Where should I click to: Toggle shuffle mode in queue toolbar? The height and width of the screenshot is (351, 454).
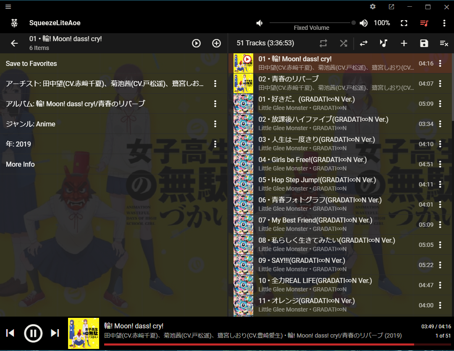[344, 43]
